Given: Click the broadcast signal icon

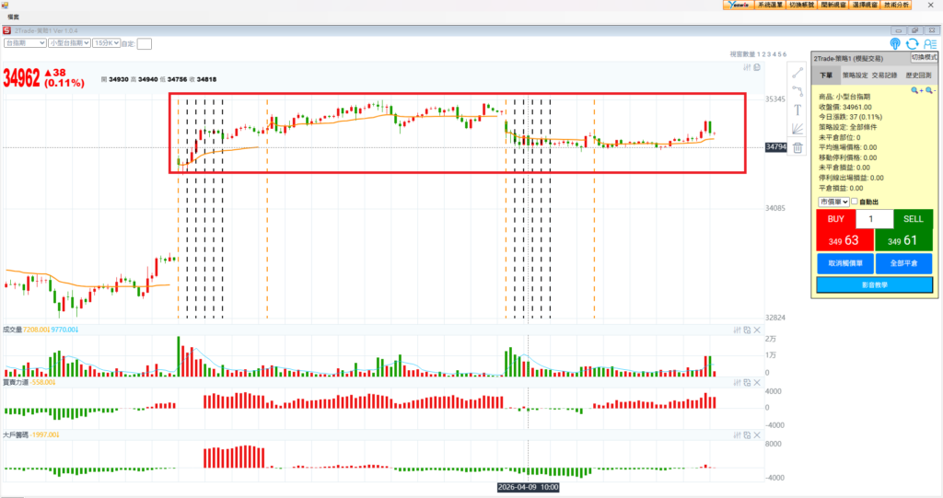Looking at the screenshot, I should pos(895,43).
